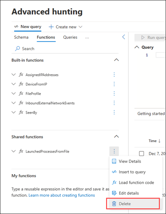
Task: Expand the InboundExternalNetworkEvents function
Action: [x=13, y=103]
